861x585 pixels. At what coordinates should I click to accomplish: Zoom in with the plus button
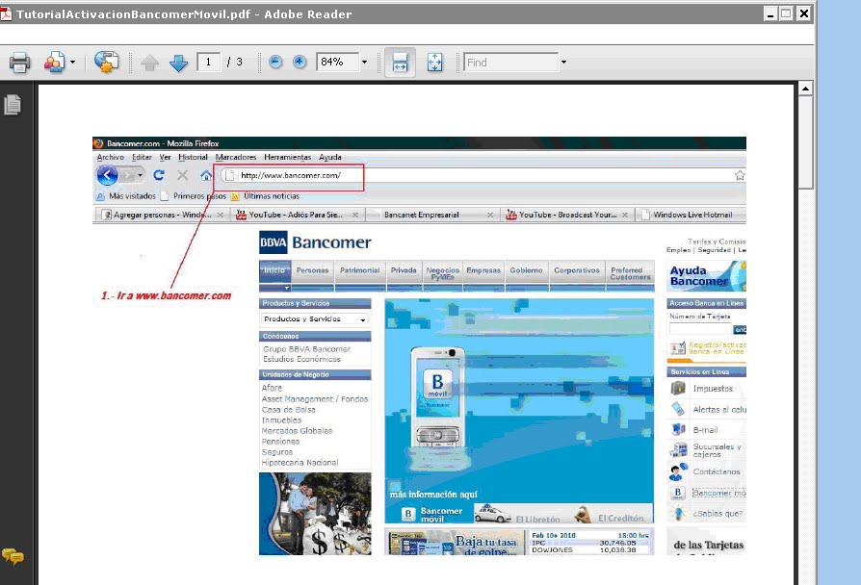(300, 62)
